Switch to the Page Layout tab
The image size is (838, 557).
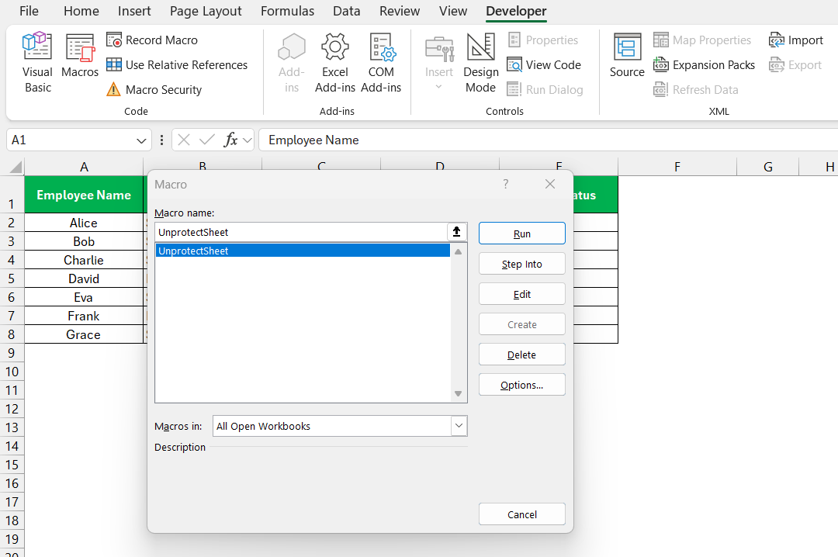point(206,11)
